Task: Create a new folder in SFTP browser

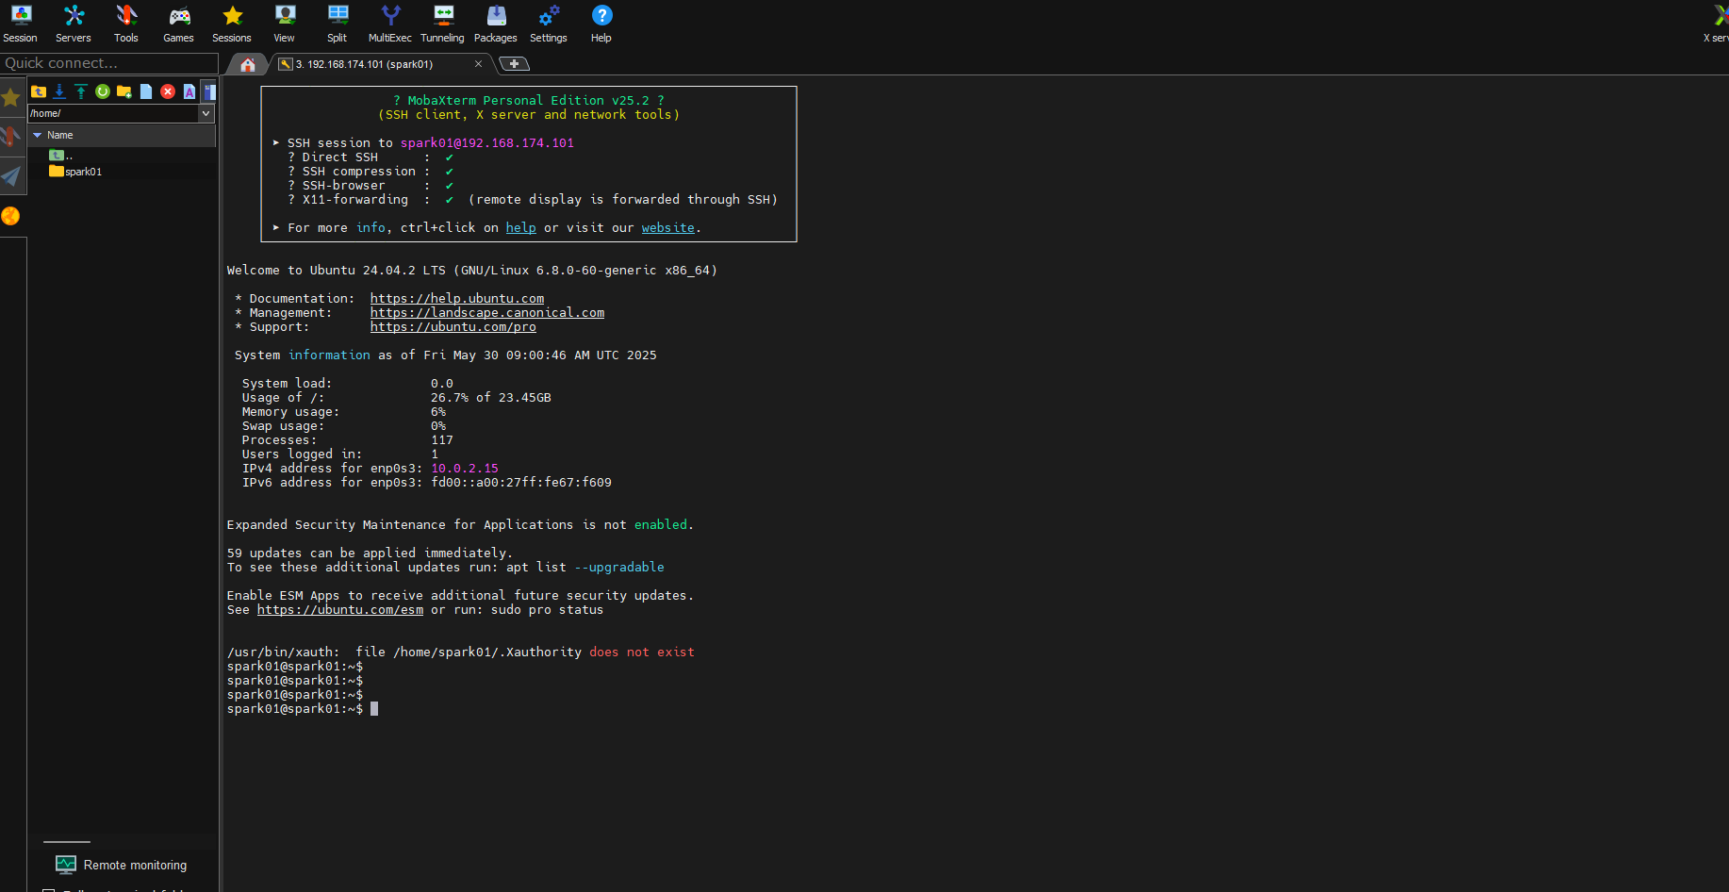Action: pyautogui.click(x=124, y=91)
